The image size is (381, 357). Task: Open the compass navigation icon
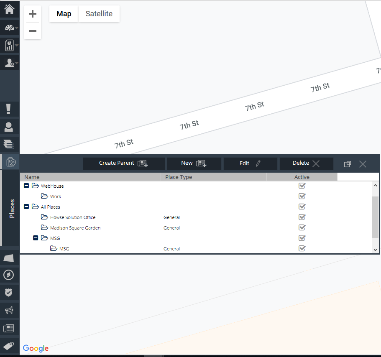(8, 275)
